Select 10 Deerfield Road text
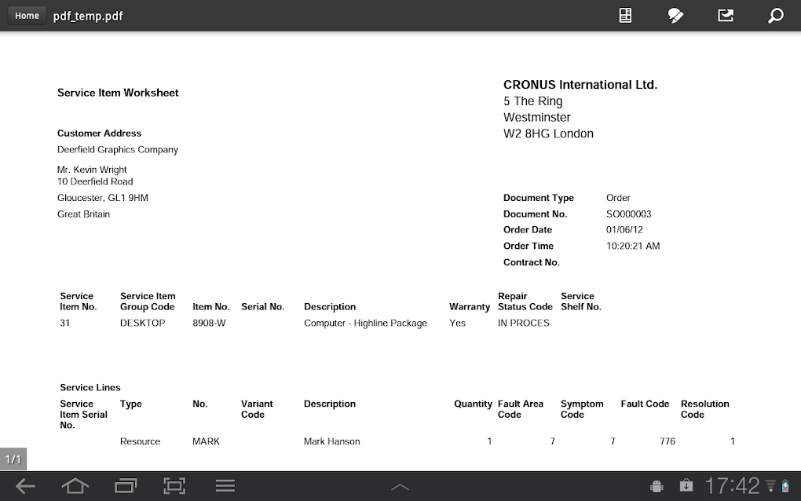801x501 pixels. point(95,182)
